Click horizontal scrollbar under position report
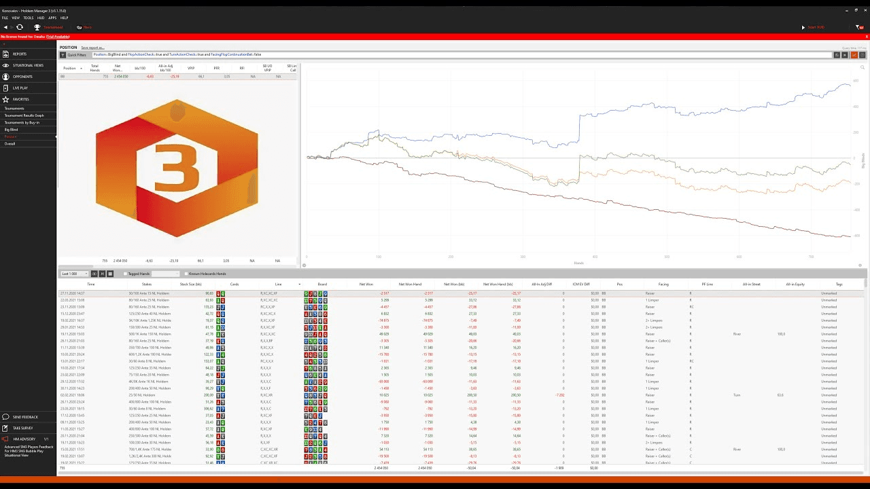 pos(76,266)
